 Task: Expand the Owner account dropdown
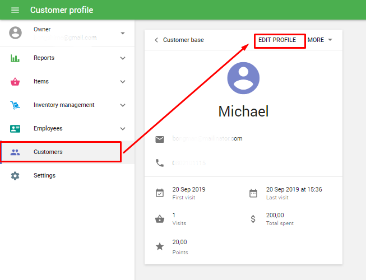click(x=123, y=34)
